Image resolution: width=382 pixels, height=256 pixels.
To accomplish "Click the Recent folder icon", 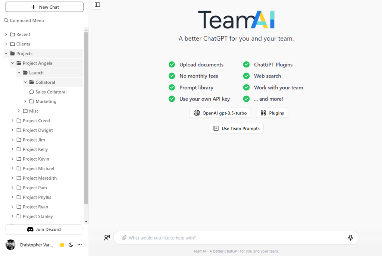I will click(x=12, y=34).
